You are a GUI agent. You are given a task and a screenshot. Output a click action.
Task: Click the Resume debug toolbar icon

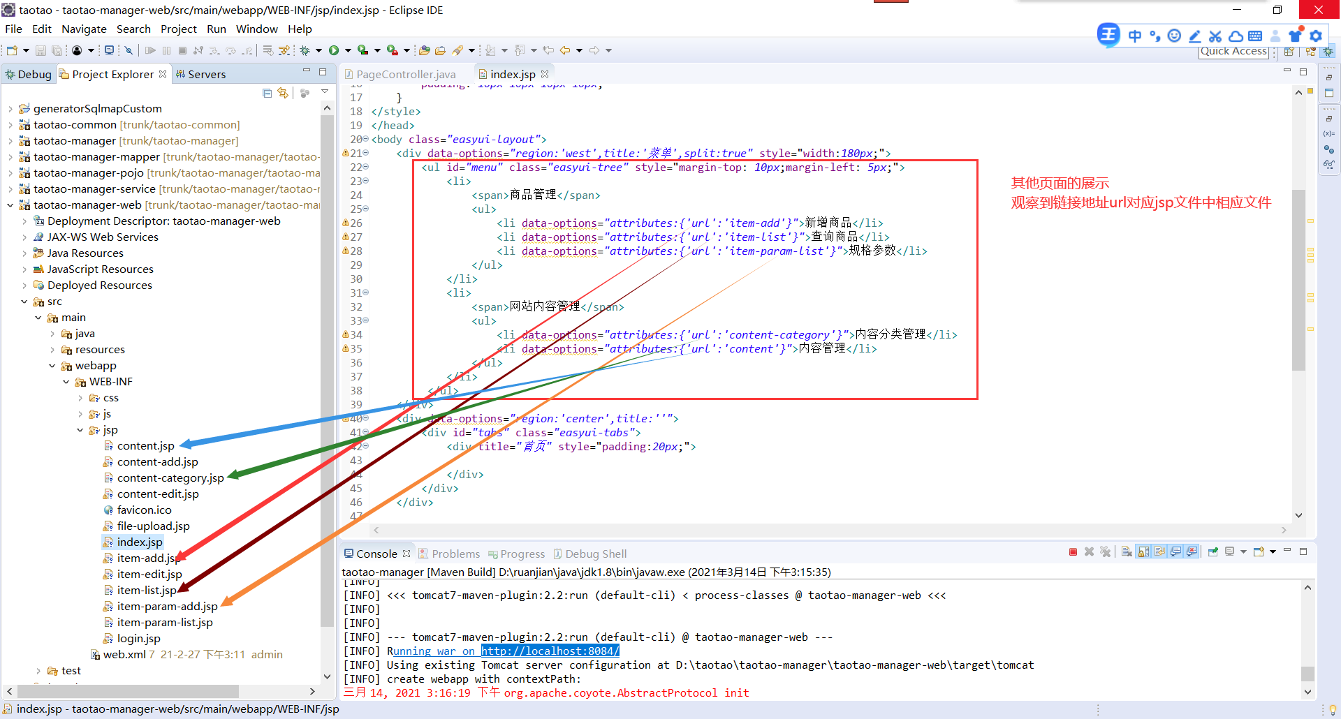150,50
